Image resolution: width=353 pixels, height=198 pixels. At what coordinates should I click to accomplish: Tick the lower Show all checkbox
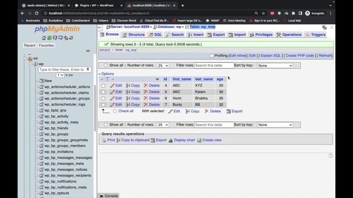click(x=105, y=125)
